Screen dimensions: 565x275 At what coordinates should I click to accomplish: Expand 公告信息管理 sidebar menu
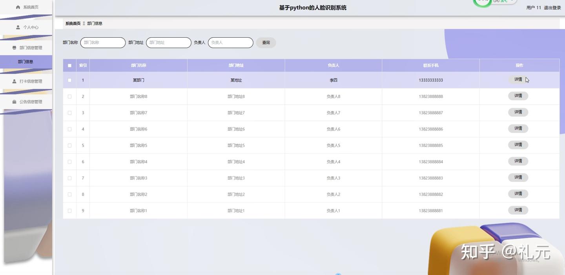point(26,102)
